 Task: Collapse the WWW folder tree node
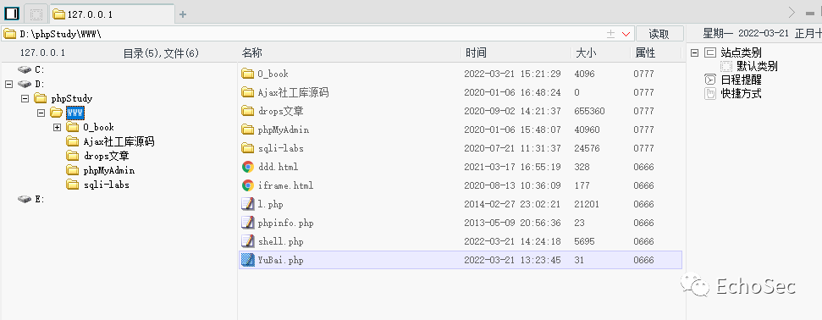coord(41,113)
